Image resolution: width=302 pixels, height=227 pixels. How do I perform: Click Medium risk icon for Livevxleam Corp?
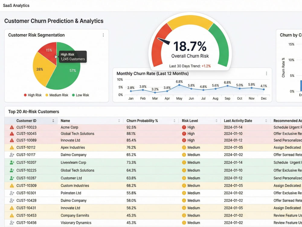coord(184,163)
